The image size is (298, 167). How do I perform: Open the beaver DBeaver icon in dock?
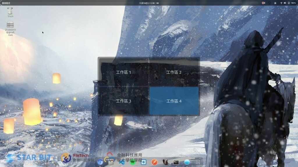tap(165, 162)
